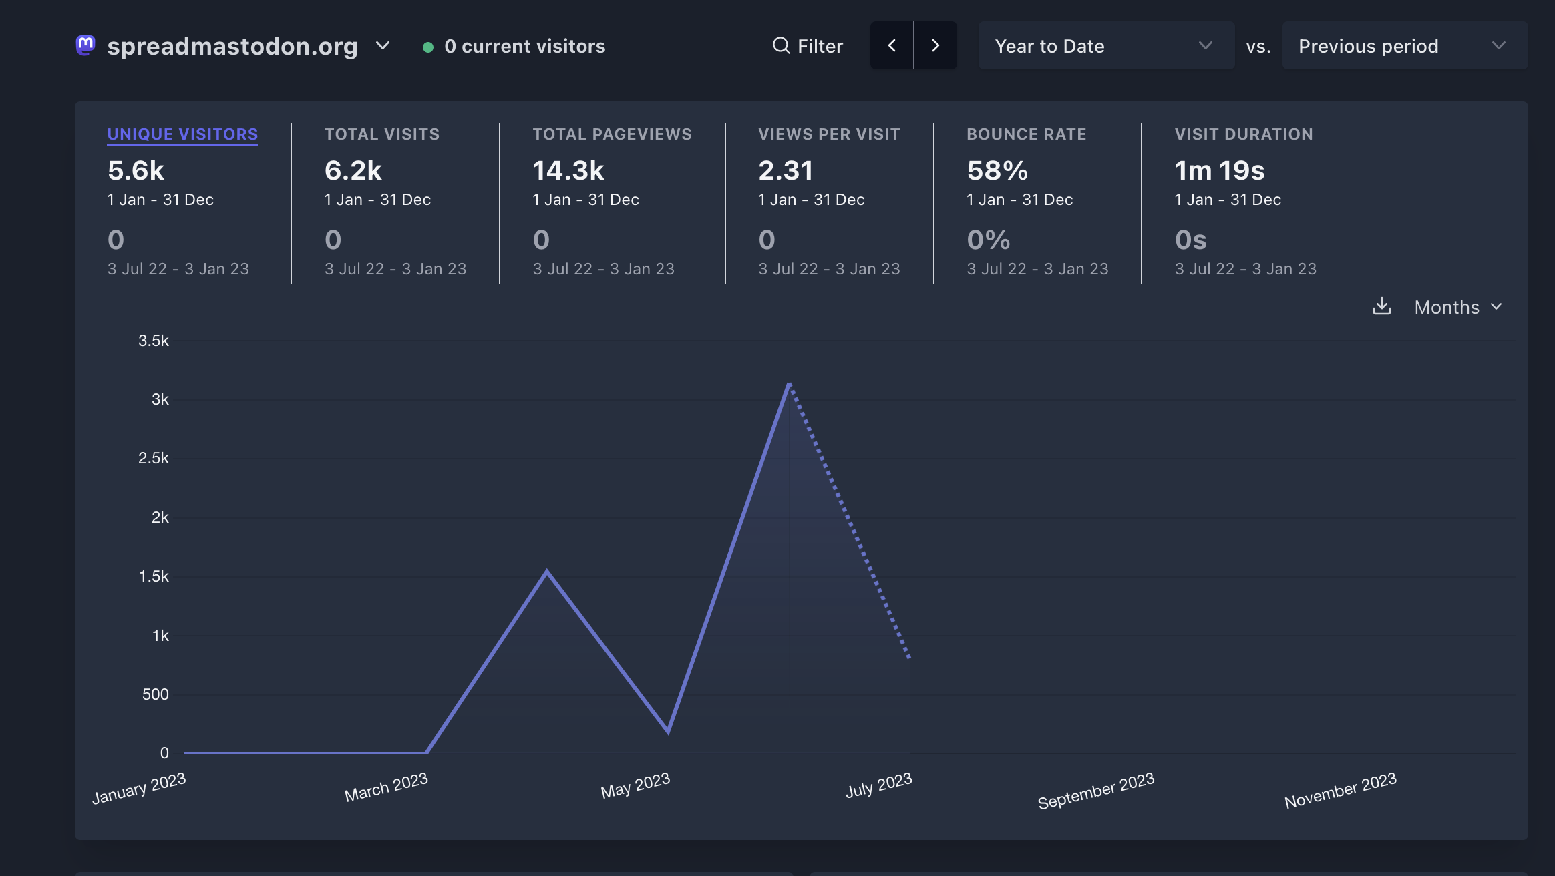Viewport: 1555px width, 876px height.
Task: Select the Total Pageviews metric tab
Action: (x=612, y=134)
